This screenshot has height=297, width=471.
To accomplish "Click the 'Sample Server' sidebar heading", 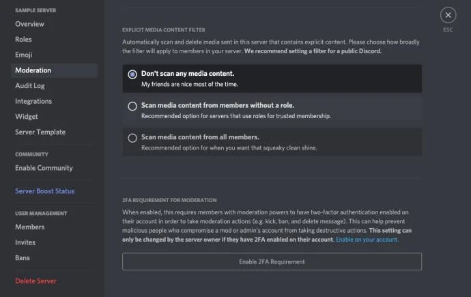I will point(35,10).
